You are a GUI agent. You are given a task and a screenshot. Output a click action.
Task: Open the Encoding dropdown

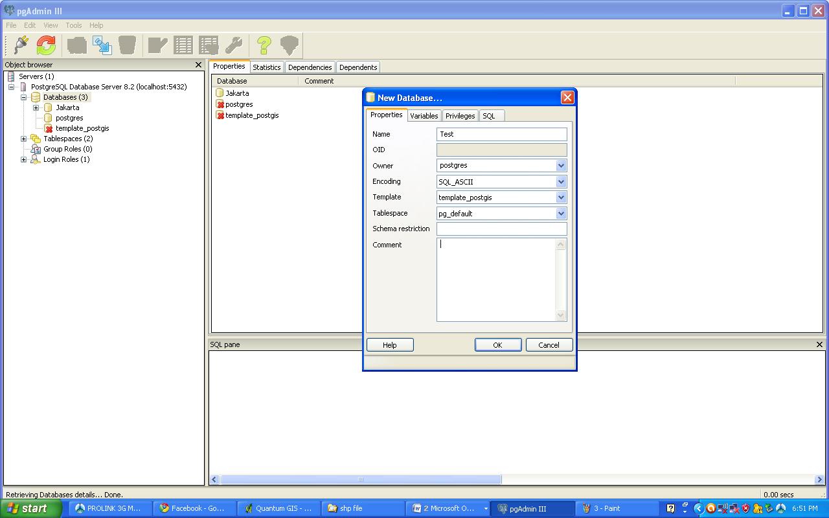click(x=561, y=181)
